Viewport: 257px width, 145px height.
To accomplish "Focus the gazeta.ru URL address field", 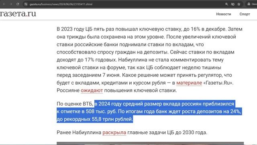I will pos(124,4).
